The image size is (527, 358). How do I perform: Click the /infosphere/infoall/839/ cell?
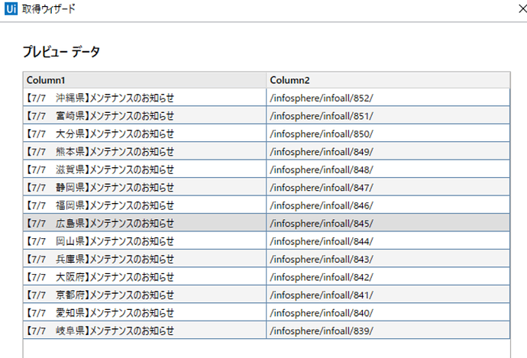pyautogui.click(x=388, y=331)
